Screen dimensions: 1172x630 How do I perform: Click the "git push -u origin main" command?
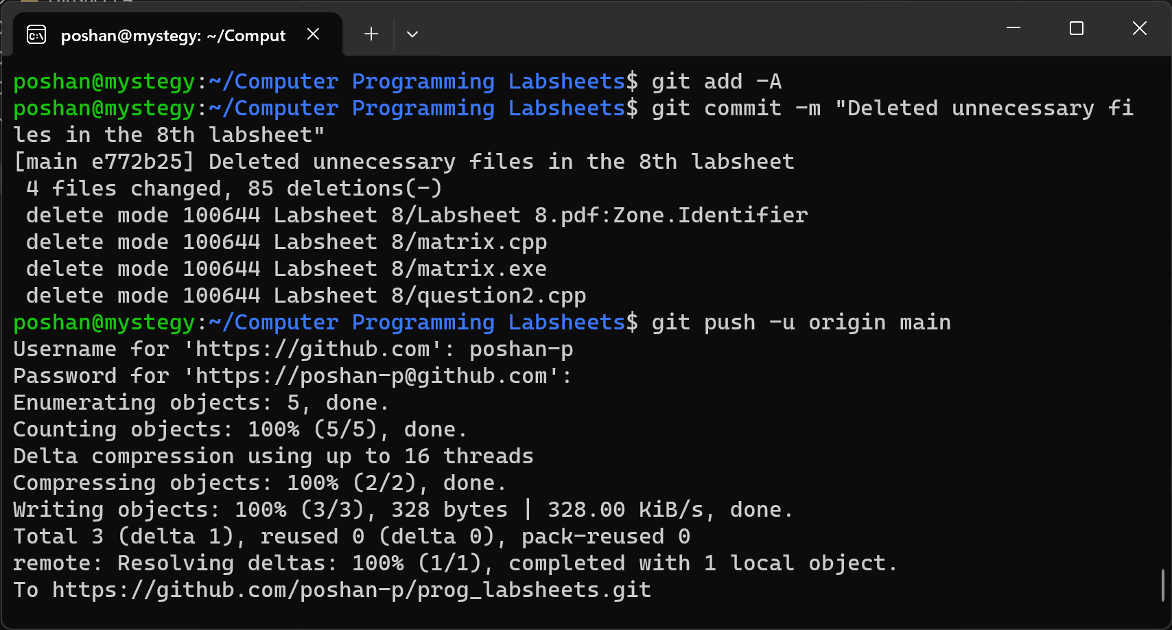coord(801,323)
